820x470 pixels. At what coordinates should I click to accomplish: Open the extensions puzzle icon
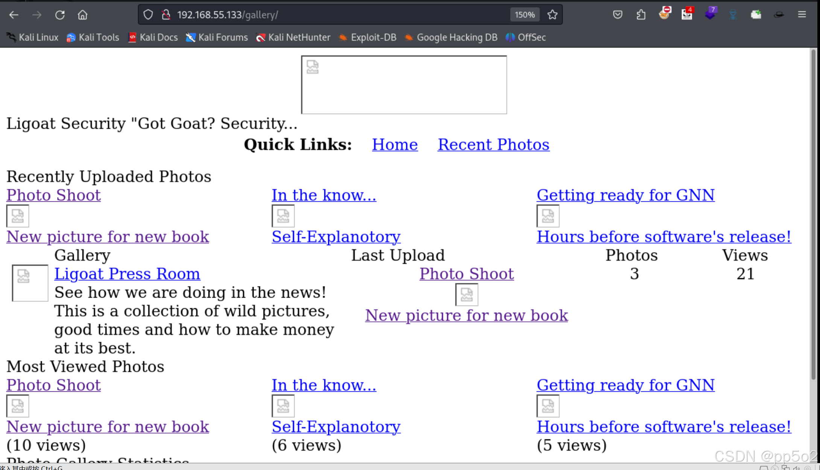[641, 15]
